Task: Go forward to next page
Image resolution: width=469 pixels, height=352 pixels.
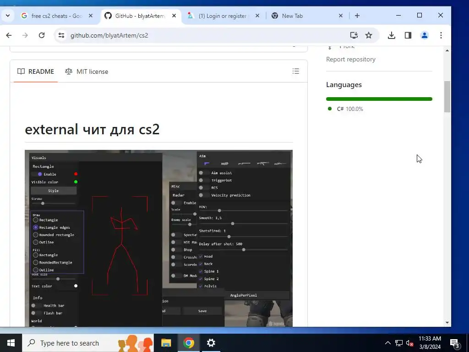Action: [x=25, y=35]
